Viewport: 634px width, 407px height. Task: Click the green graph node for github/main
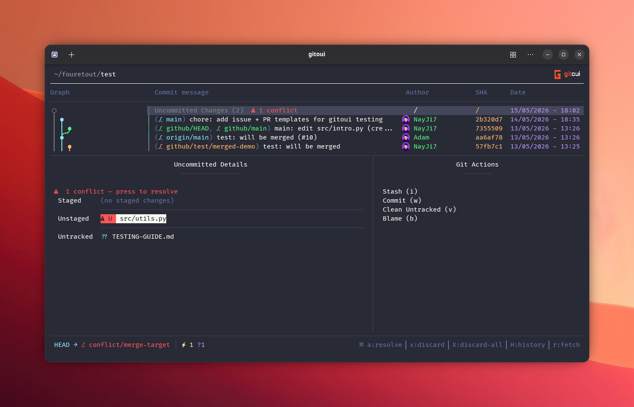coord(70,129)
